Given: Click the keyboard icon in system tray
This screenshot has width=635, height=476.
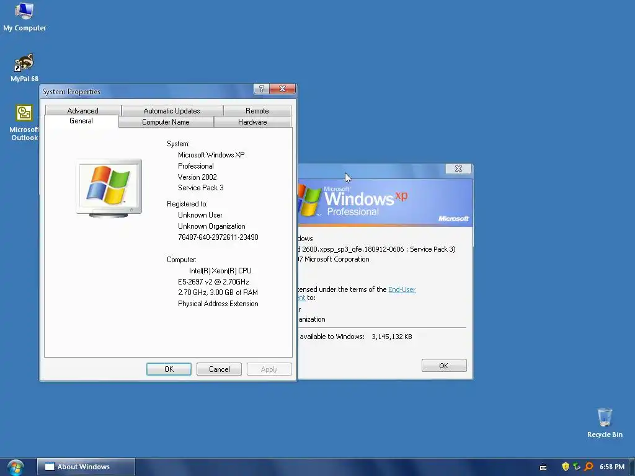Looking at the screenshot, I should coord(543,467).
